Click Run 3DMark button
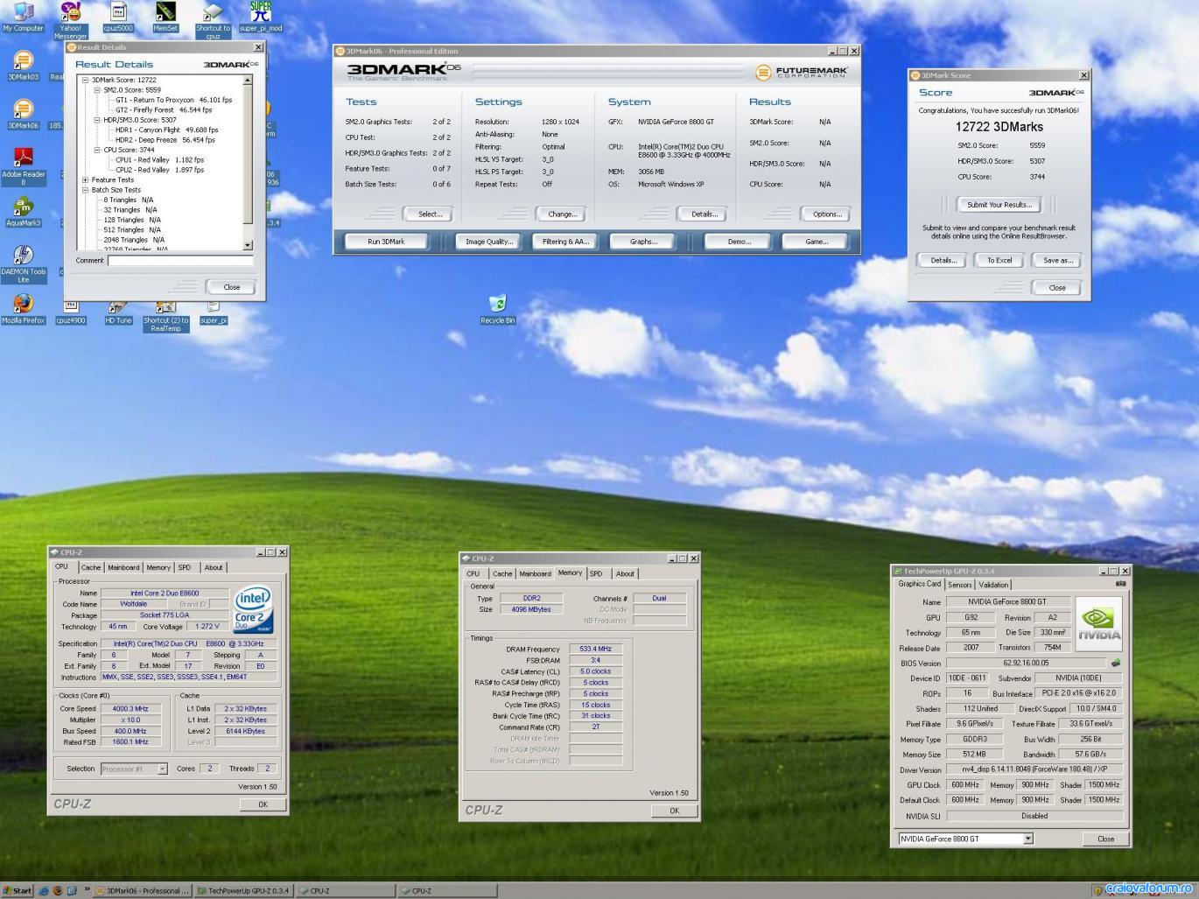The height and width of the screenshot is (899, 1199). coord(386,241)
